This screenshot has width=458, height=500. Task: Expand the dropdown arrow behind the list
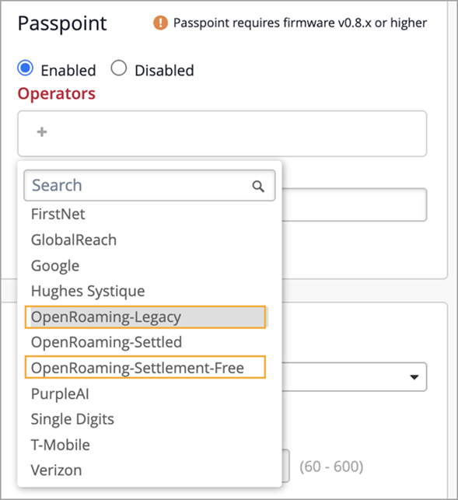tap(414, 377)
